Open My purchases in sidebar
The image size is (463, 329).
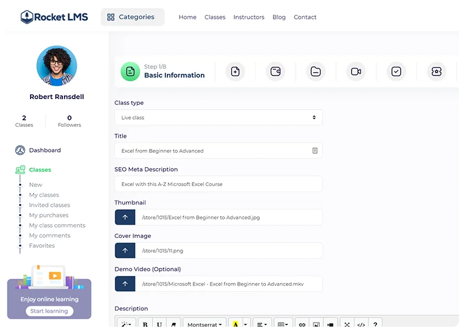click(48, 215)
